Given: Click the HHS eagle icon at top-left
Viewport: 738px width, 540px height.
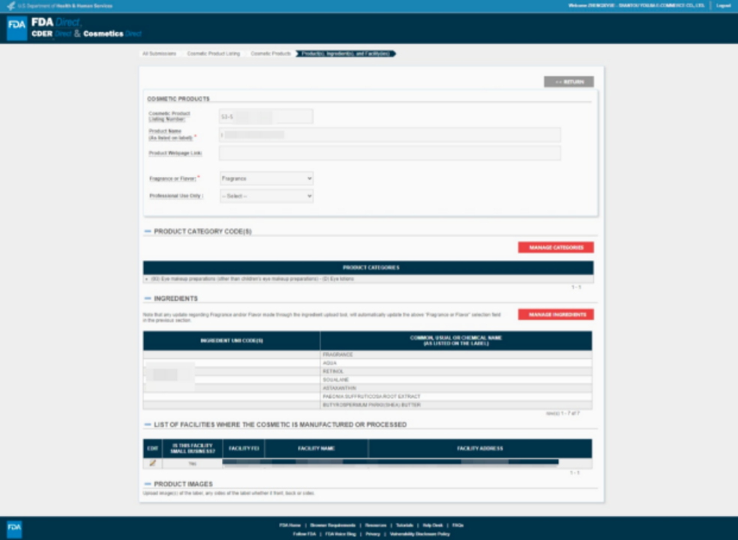Looking at the screenshot, I should tap(10, 5).
